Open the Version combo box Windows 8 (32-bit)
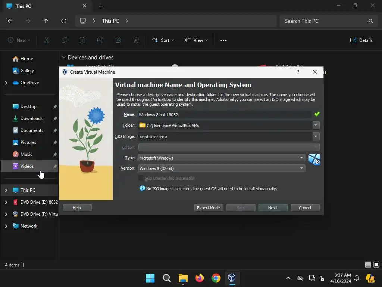382x287 pixels. point(222,169)
